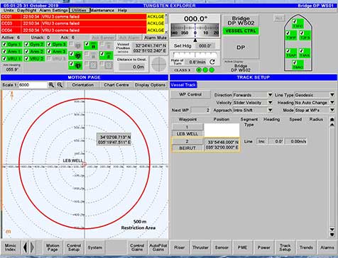
Task: Click the zoom out magnifier on the Motion Page
Action: pos(60,85)
